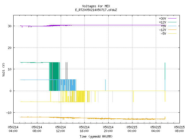The image size is (185, 139).
Task: Click the 'Time (yymmdd HH:MM)' x-axis title
Action: tap(96, 136)
